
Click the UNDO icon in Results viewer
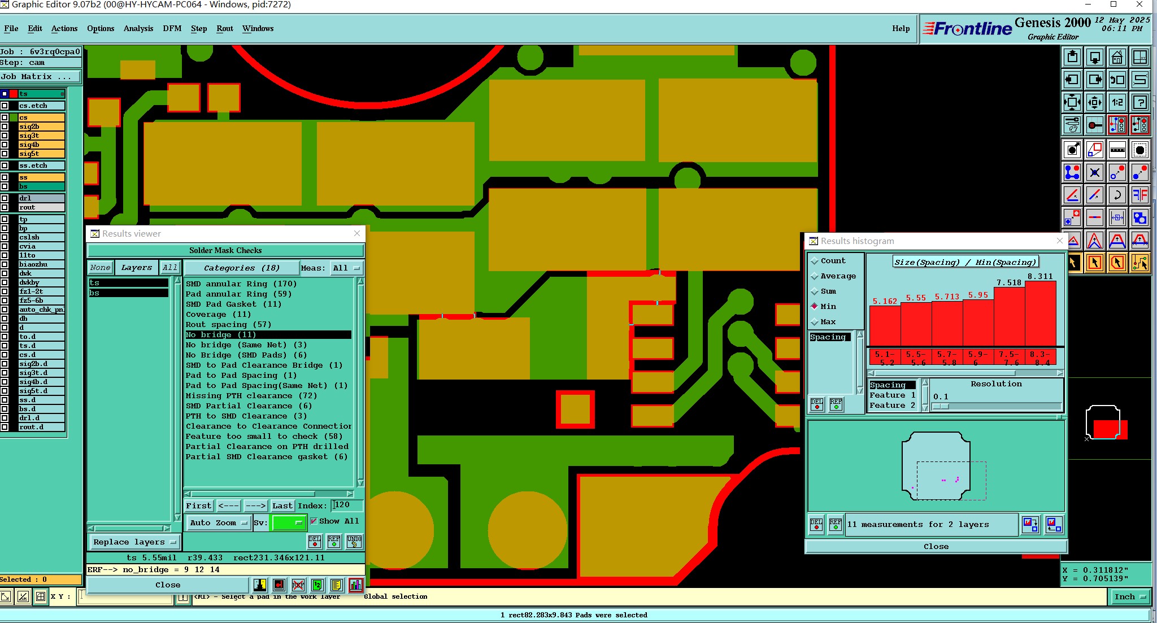(354, 542)
